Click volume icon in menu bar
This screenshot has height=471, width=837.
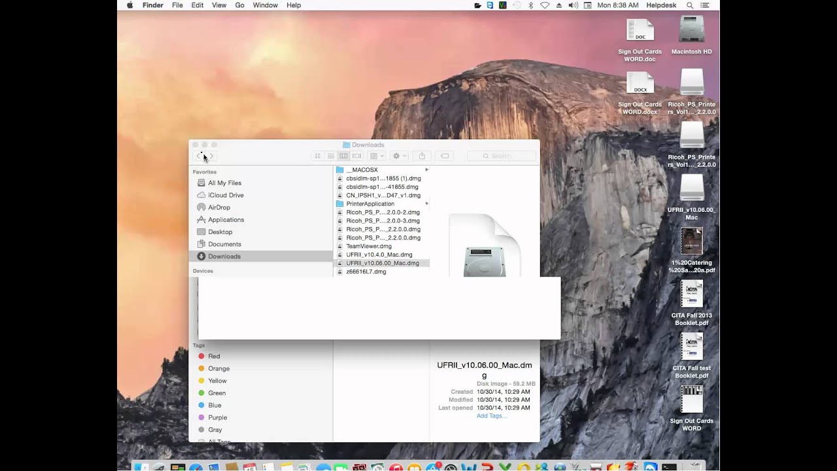pos(573,5)
